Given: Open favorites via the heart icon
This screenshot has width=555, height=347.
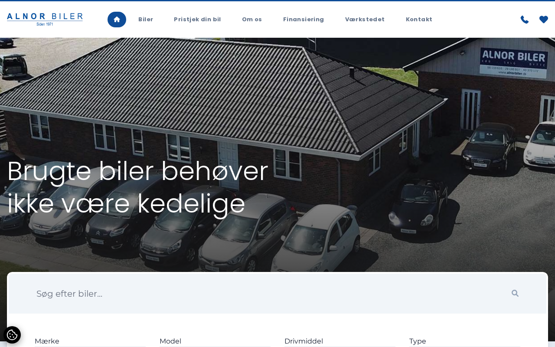Looking at the screenshot, I should pyautogui.click(x=544, y=20).
